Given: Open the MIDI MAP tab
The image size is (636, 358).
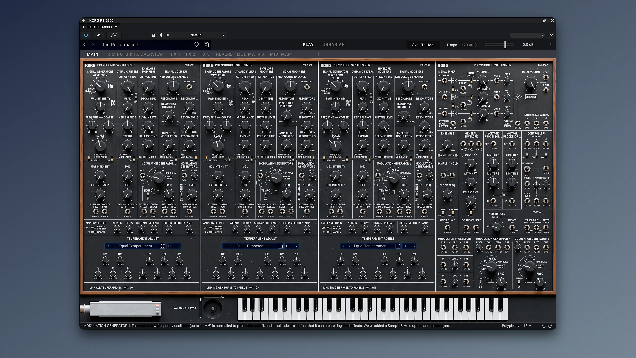Looking at the screenshot, I should [280, 54].
